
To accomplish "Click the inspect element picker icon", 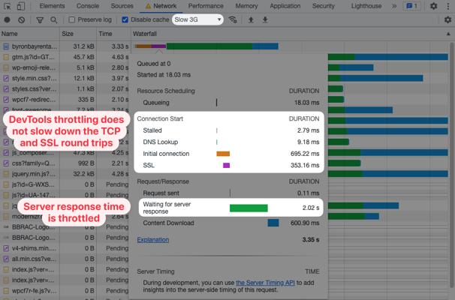I will point(8,6).
